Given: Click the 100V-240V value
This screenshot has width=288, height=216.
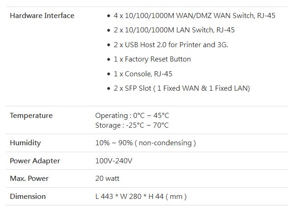Looking at the screenshot, I should (114, 161).
